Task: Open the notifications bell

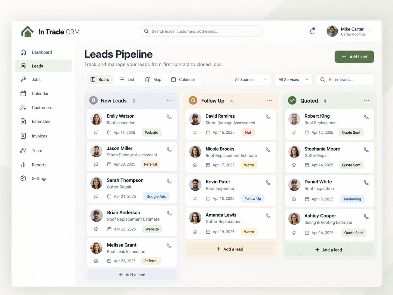Action: [x=312, y=31]
